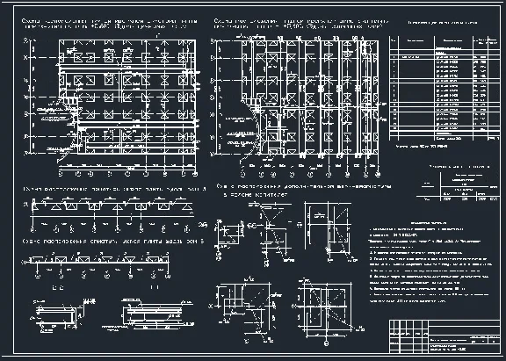Click the small steel consumption table below the specification

click(x=458, y=186)
